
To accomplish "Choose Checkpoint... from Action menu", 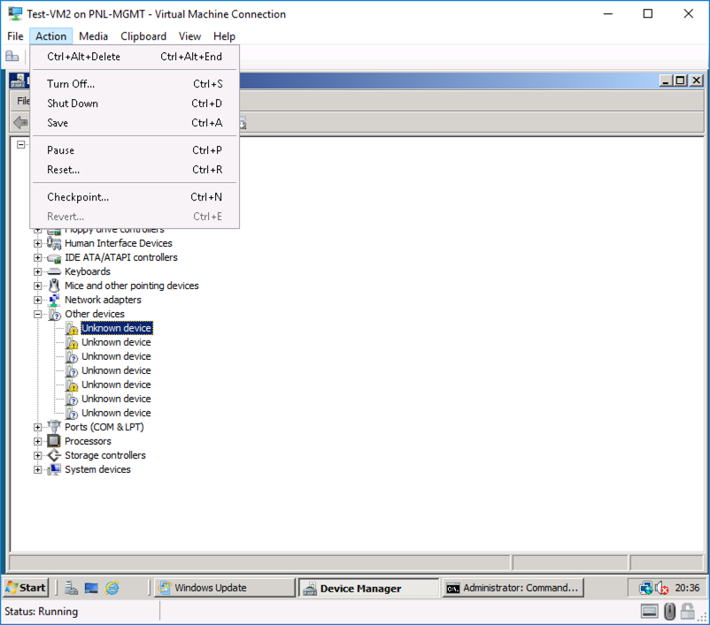I will (x=135, y=197).
